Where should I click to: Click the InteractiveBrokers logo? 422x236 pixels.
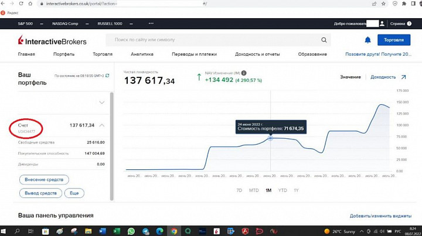click(x=52, y=40)
